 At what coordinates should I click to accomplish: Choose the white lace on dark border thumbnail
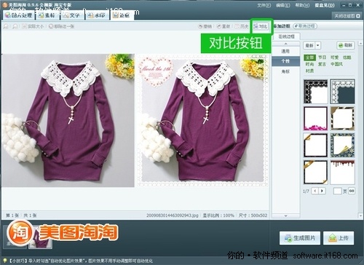tap(342, 92)
